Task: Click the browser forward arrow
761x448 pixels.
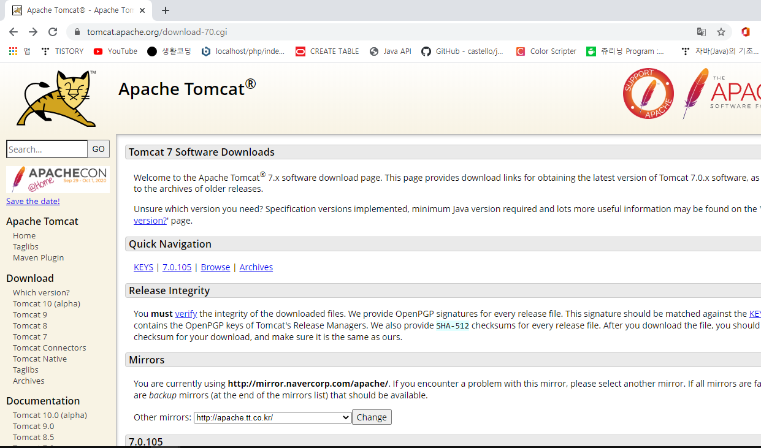Action: [33, 32]
